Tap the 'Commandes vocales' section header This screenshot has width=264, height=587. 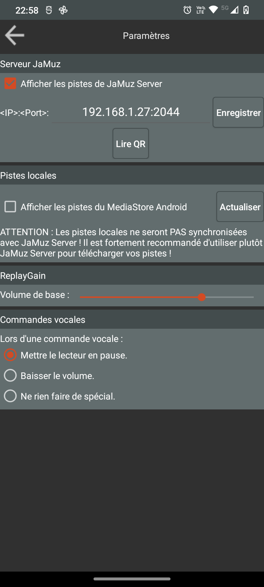(x=43, y=320)
